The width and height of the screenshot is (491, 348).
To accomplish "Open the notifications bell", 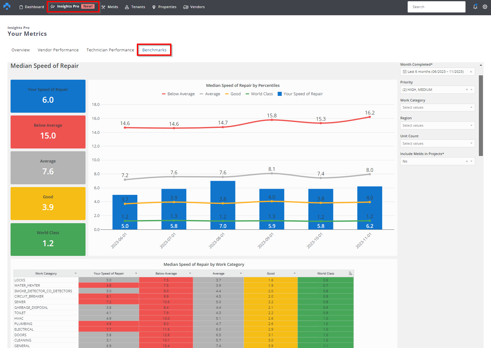I will click(x=475, y=7).
